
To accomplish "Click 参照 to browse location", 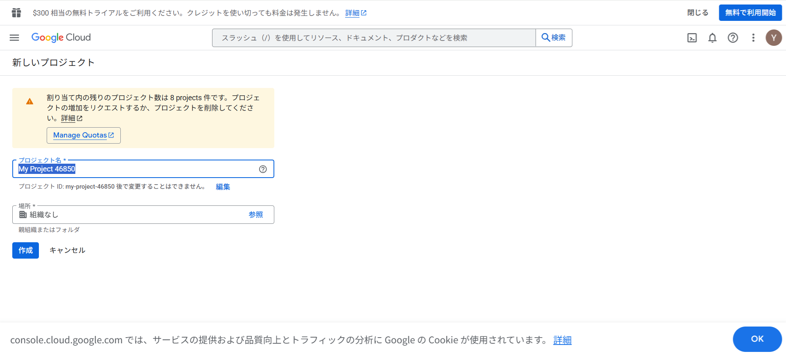I will point(255,215).
